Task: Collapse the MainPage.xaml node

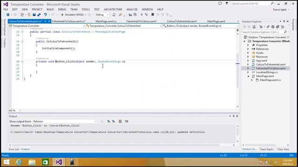Action: point(248,76)
